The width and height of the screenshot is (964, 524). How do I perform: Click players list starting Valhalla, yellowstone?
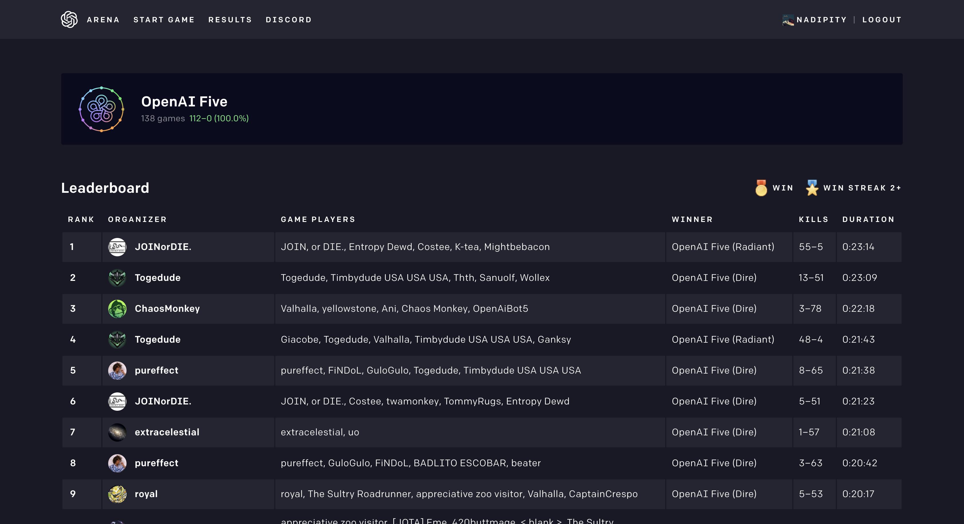[x=404, y=309]
